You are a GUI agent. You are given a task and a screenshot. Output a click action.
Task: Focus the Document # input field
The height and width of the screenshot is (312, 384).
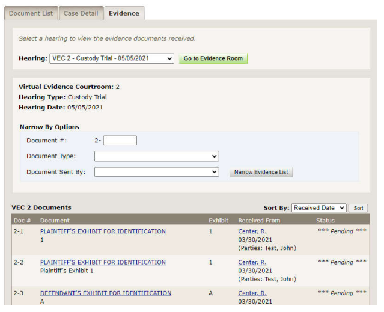pos(120,141)
